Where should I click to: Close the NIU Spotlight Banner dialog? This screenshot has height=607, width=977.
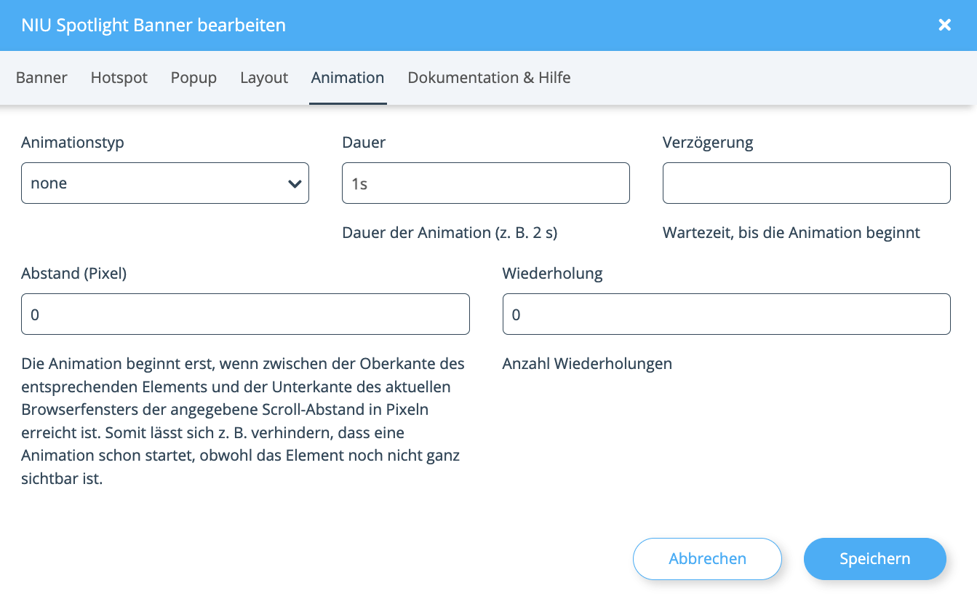pyautogui.click(x=944, y=25)
